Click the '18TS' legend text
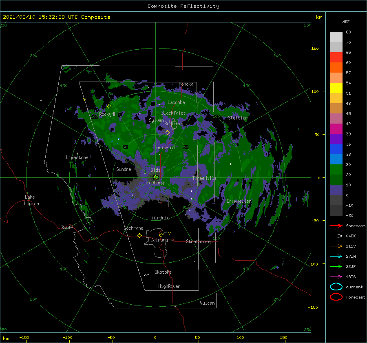This screenshot has height=343, width=367. coord(351,277)
